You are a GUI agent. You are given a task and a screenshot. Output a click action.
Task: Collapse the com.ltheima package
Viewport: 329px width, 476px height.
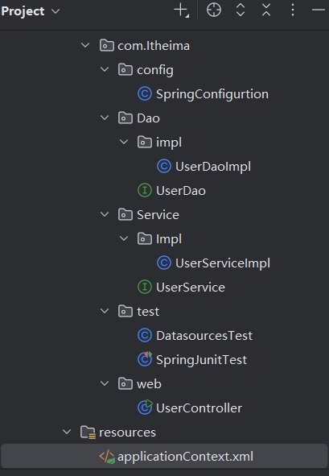(85, 46)
